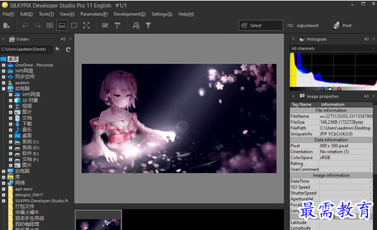Click the red channel histogram marker

339,89
